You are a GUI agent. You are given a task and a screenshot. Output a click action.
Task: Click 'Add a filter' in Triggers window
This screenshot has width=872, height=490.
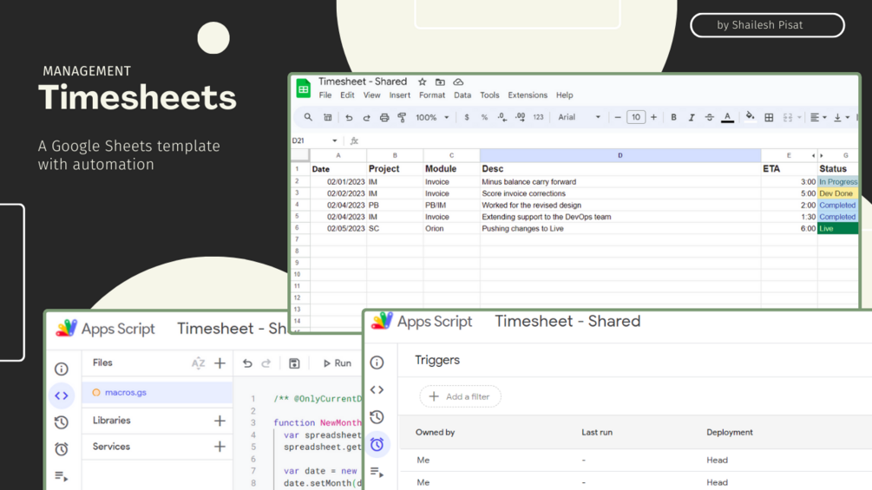click(460, 396)
